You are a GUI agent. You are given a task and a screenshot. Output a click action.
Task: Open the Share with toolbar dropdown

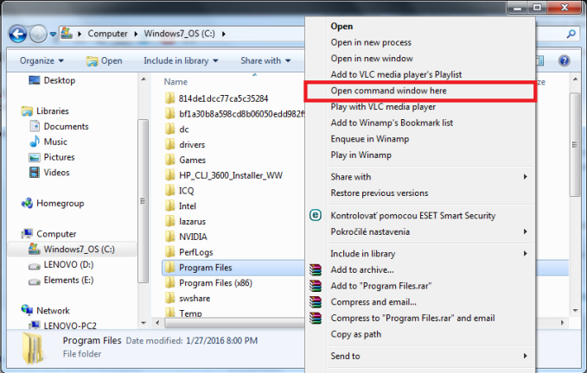[x=265, y=60]
